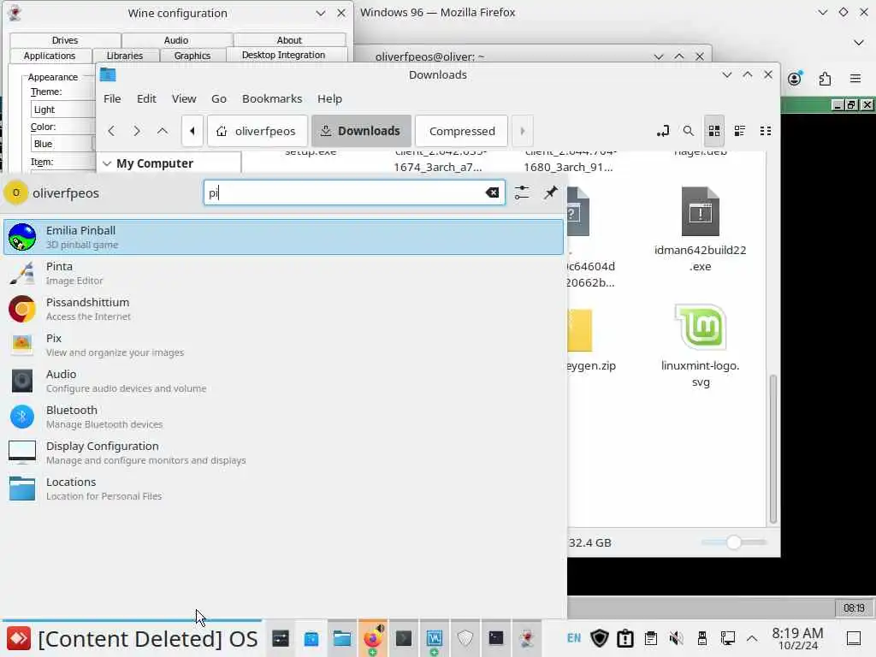This screenshot has width=876, height=657.
Task: Select linuxmint-logo.svg file
Action: pyautogui.click(x=700, y=346)
